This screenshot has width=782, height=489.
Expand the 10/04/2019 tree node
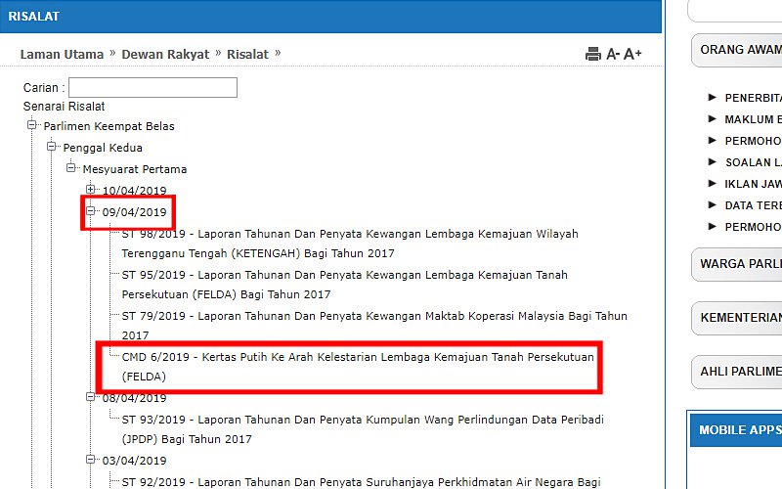point(91,190)
